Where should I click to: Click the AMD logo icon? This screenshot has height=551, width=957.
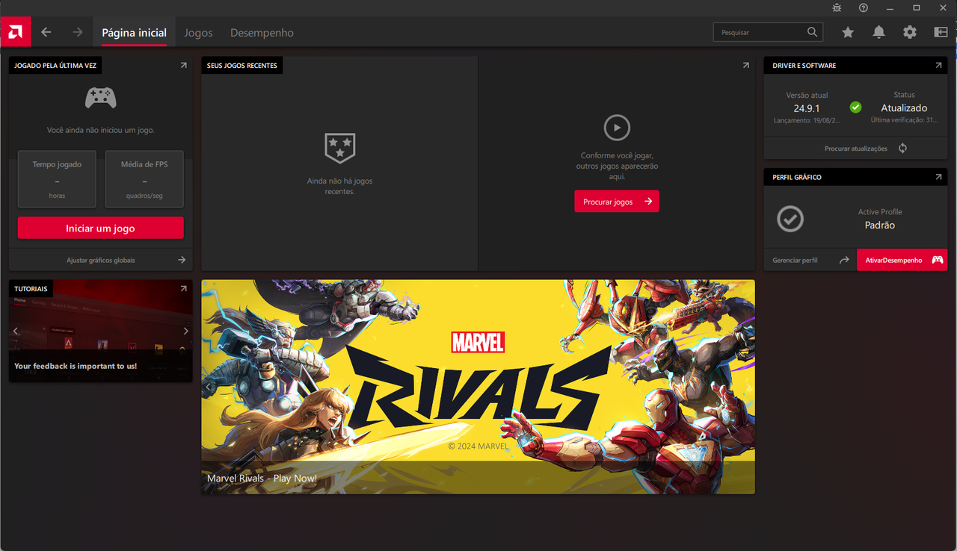[16, 32]
